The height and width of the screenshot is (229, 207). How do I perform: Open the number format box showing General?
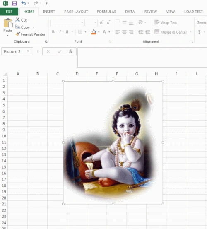(x=201, y=22)
